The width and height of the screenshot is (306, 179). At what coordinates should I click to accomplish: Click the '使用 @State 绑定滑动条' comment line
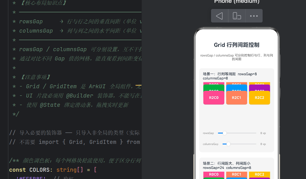click(x=70, y=105)
